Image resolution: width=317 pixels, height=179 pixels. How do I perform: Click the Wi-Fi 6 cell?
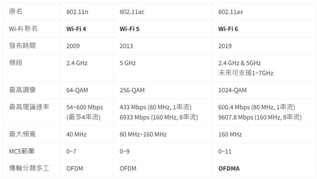point(264,29)
